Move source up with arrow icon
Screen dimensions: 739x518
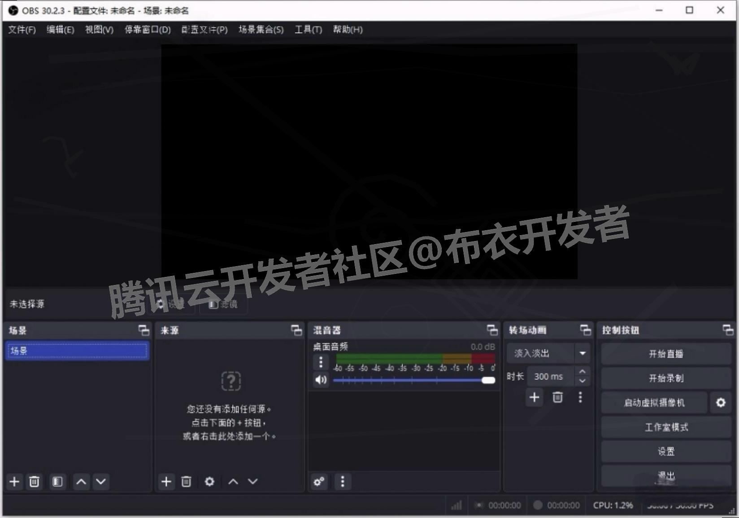(x=233, y=482)
